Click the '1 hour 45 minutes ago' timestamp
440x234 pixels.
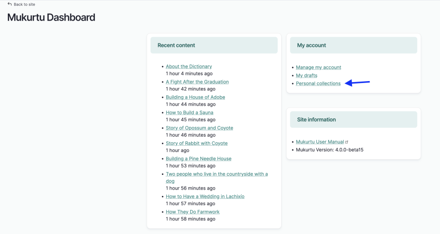point(191,120)
